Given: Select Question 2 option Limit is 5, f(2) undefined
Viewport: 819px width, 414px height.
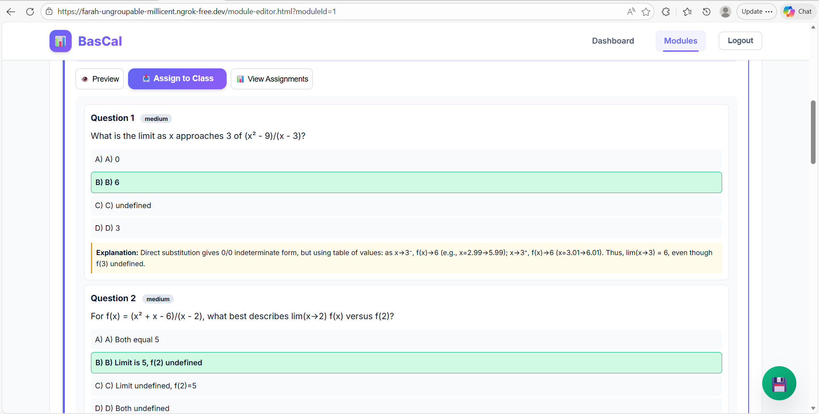Looking at the screenshot, I should (406, 363).
